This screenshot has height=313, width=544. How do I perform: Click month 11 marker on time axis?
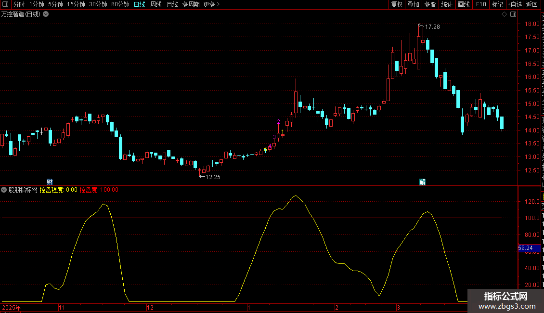tap(62, 308)
